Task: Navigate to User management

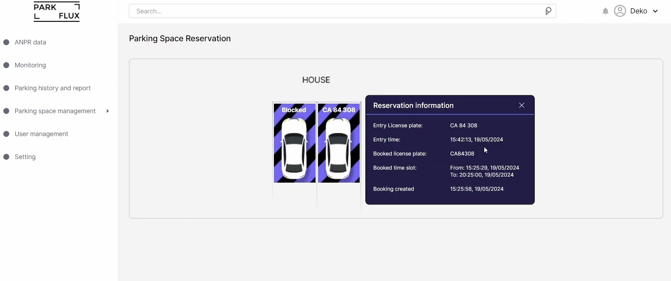Action: click(41, 134)
